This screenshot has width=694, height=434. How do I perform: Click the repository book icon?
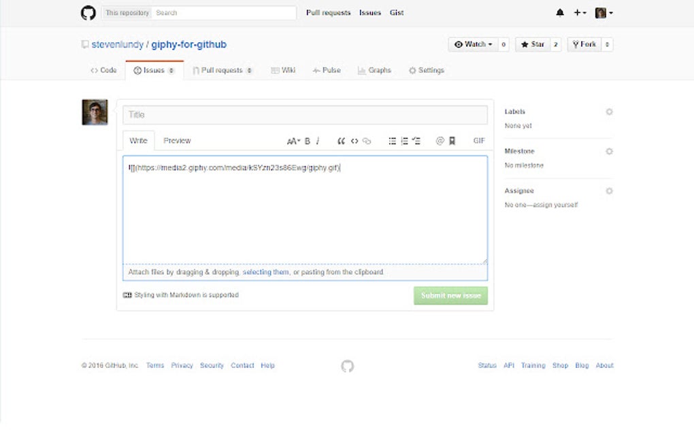click(85, 44)
